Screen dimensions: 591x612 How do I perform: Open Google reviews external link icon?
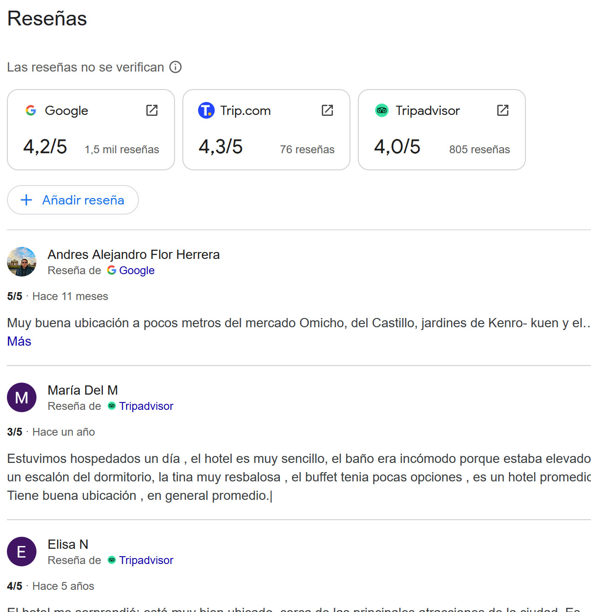tap(152, 110)
